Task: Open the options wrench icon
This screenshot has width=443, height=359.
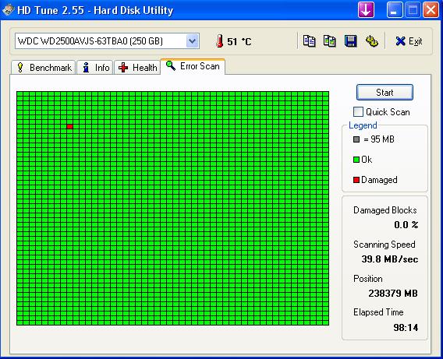Action: [x=371, y=41]
